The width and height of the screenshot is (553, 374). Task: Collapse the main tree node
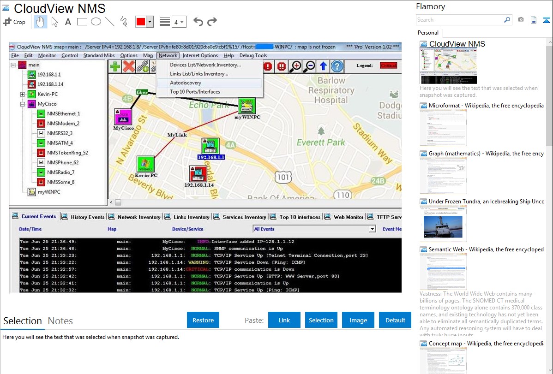(13, 65)
